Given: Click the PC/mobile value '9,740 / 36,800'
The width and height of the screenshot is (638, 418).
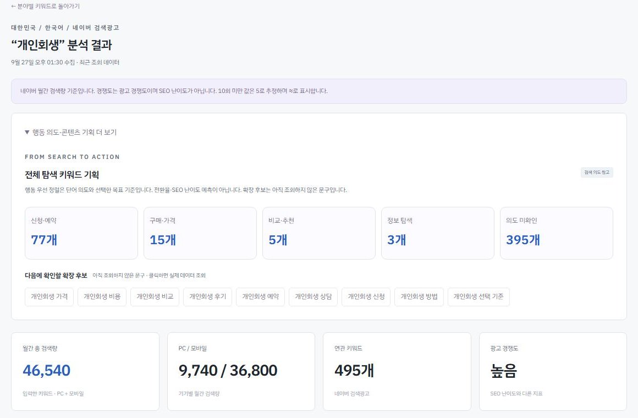Looking at the screenshot, I should point(228,370).
